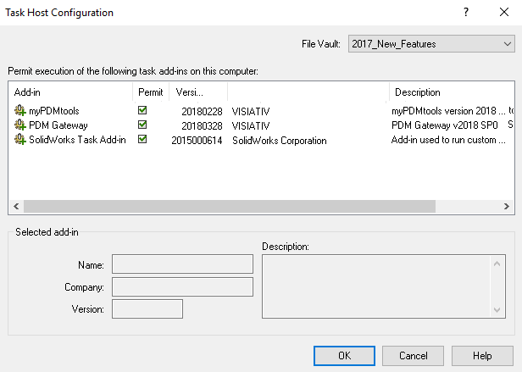Click into the Name field
This screenshot has height=372, width=522.
click(x=182, y=264)
